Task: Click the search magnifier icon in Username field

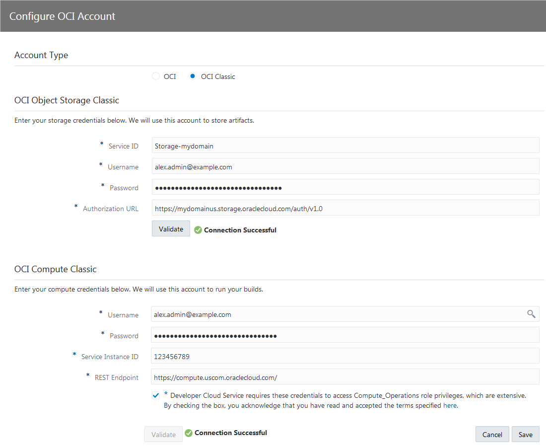Action: coord(531,314)
